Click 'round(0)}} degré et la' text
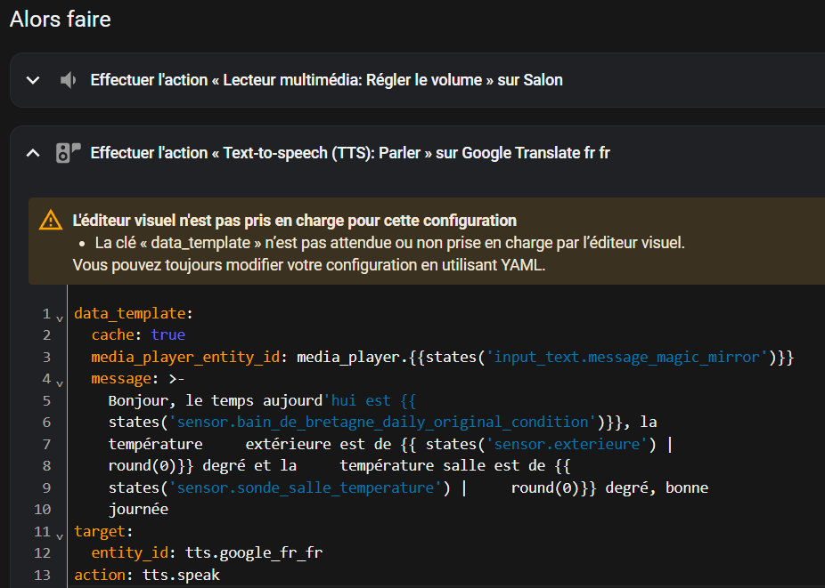825x588 pixels. (x=202, y=465)
